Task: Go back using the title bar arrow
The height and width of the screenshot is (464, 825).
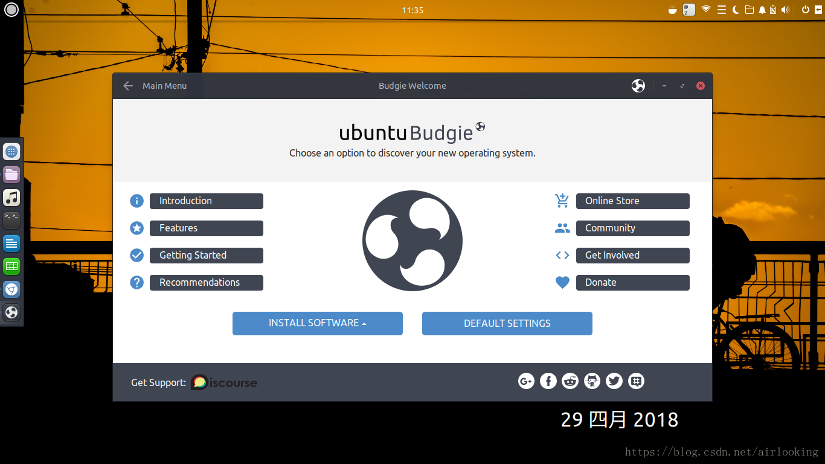Action: tap(128, 86)
